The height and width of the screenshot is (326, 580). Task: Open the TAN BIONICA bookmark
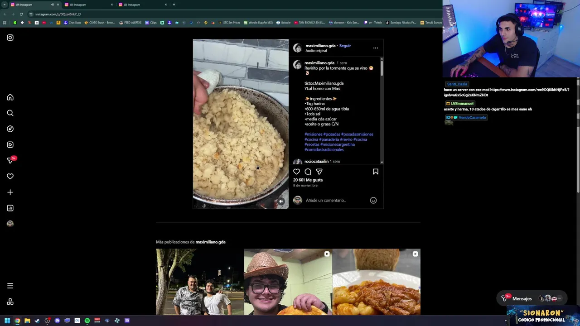click(x=309, y=23)
